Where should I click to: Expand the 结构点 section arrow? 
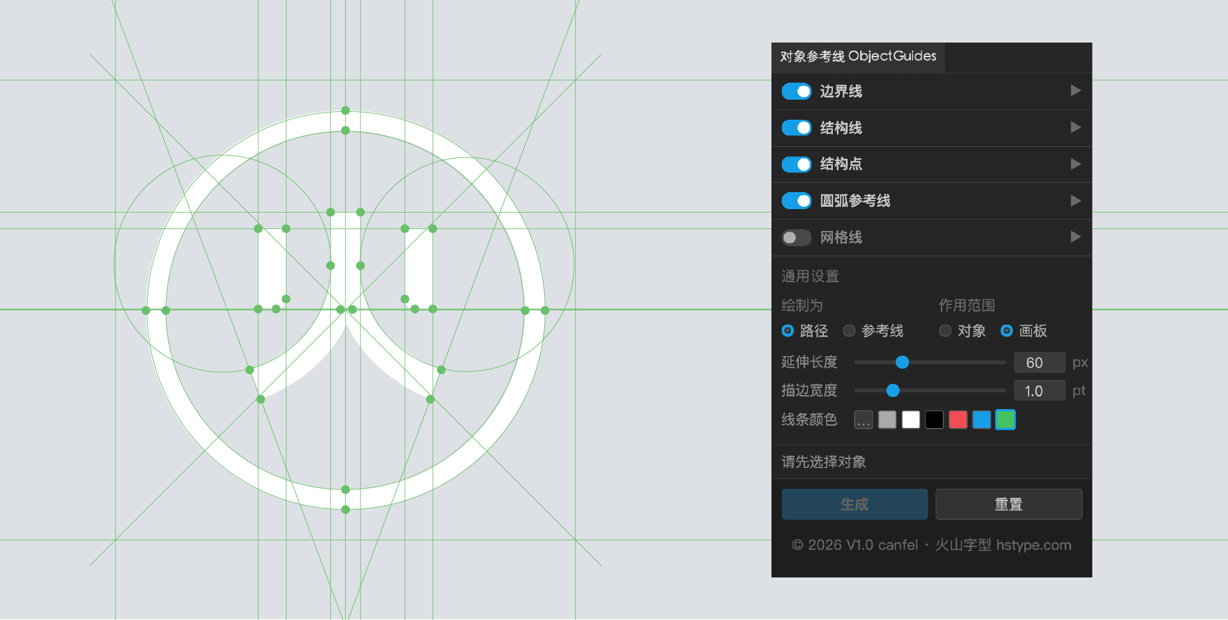(x=1075, y=164)
